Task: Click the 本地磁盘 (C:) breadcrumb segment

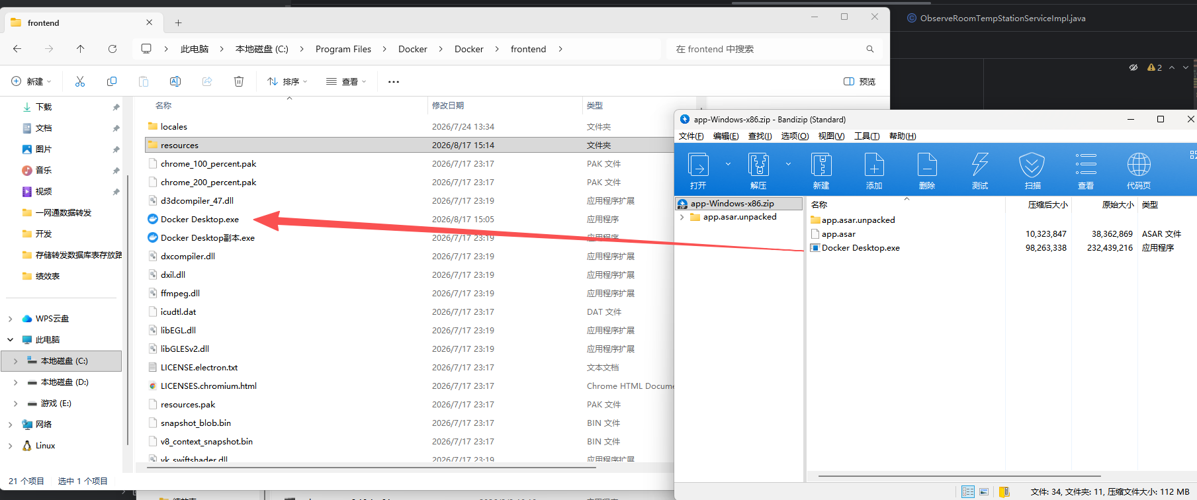Action: coord(262,49)
